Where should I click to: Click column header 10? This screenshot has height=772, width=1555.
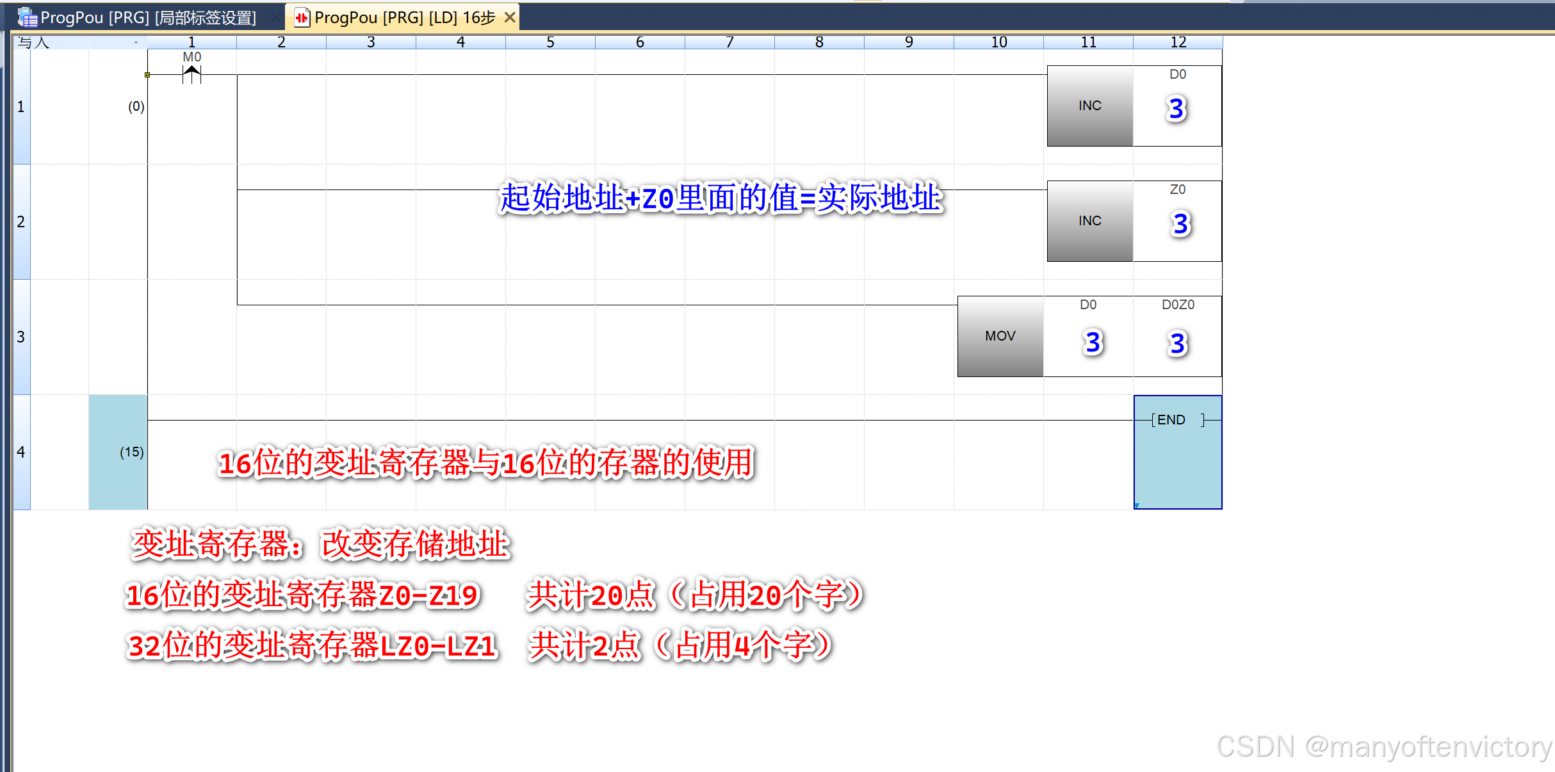[x=998, y=42]
